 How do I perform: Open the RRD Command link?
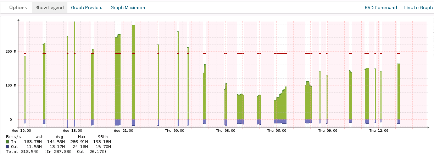pyautogui.click(x=381, y=7)
